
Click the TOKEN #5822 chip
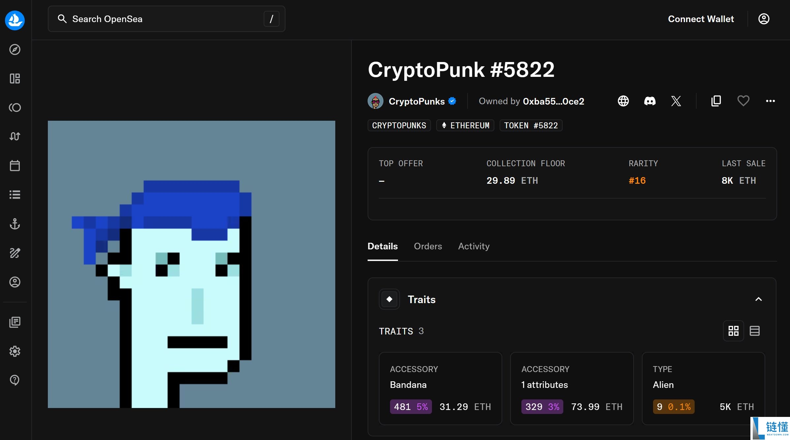point(531,125)
